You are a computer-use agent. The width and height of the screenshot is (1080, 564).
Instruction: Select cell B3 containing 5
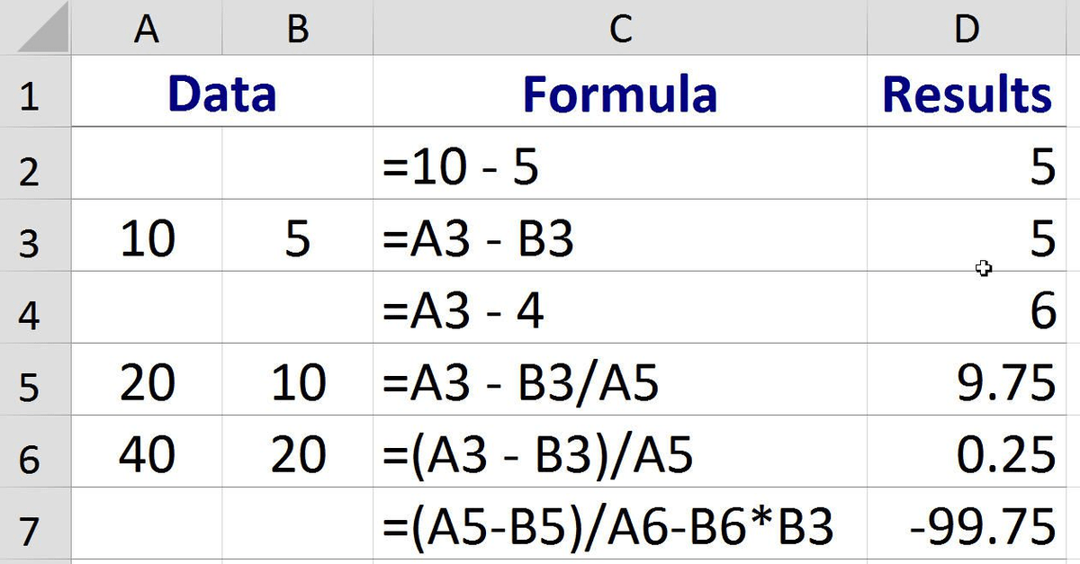coord(297,239)
